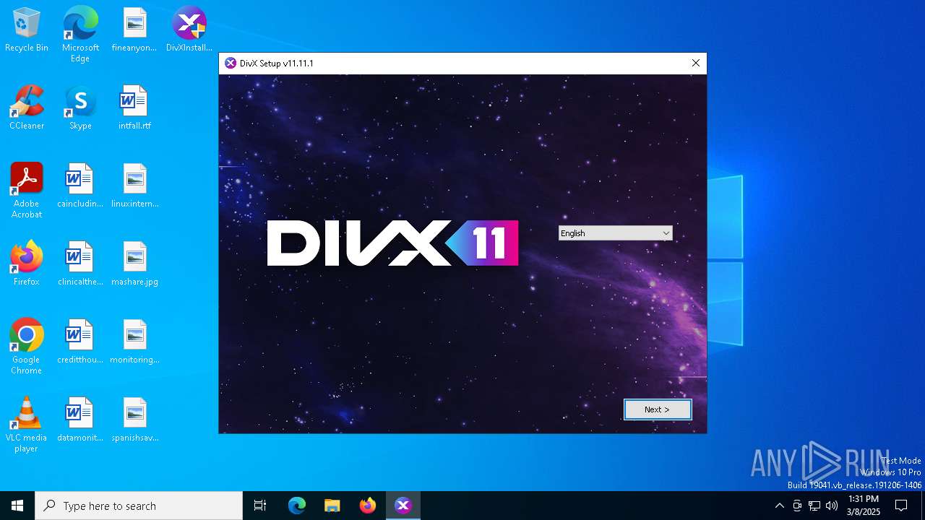Select the linuxintern image file icon

click(134, 186)
